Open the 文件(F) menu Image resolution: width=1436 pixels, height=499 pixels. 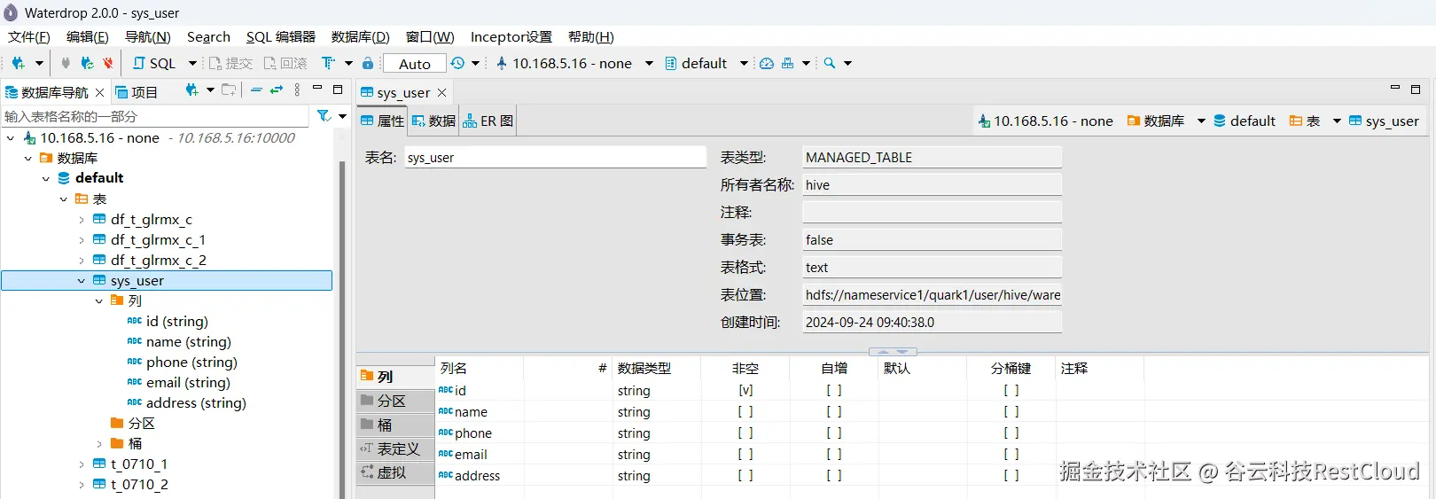click(29, 36)
